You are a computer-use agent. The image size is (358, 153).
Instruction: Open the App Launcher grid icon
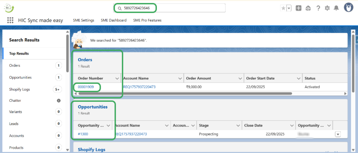click(10, 20)
